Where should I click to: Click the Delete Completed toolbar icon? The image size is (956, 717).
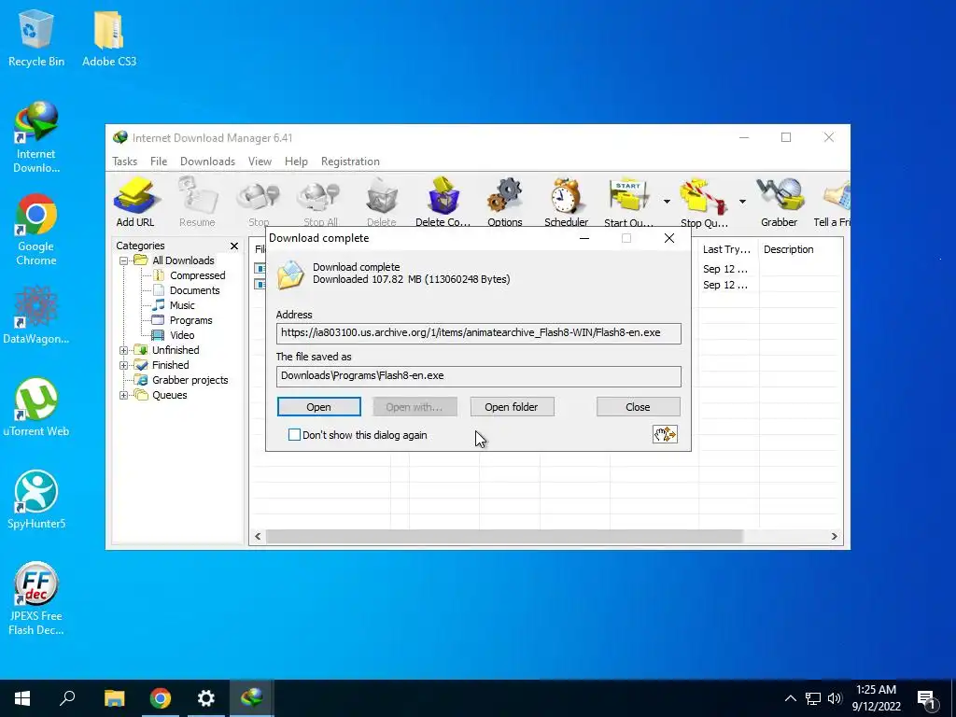(443, 196)
